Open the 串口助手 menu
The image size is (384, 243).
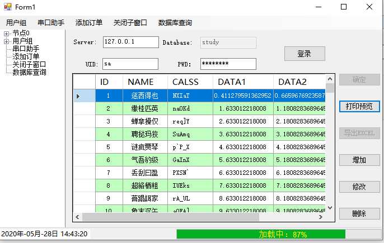pos(51,23)
